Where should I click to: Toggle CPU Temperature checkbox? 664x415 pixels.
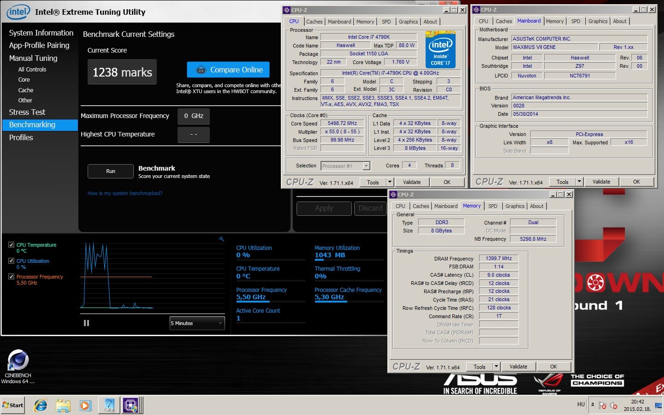(x=11, y=245)
